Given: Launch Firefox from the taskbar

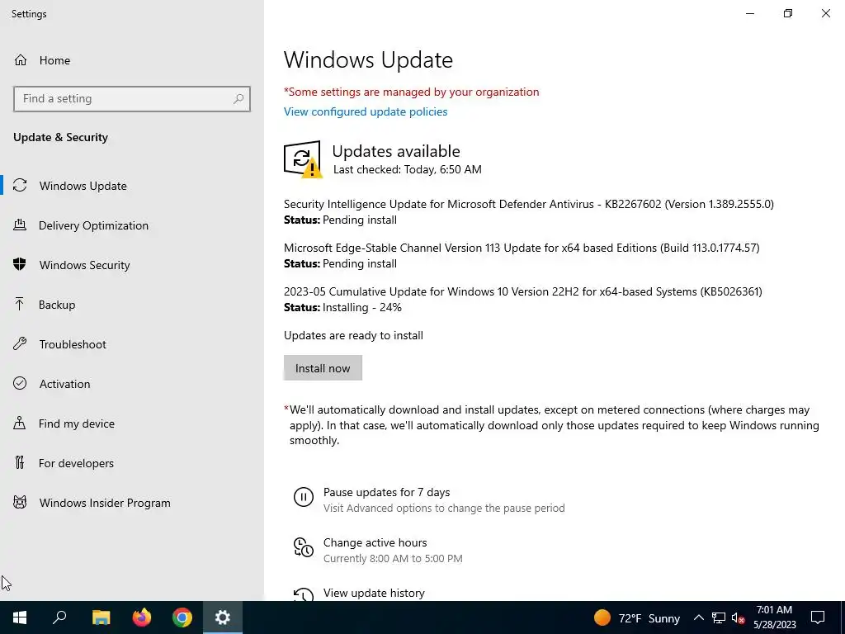Looking at the screenshot, I should (142, 617).
